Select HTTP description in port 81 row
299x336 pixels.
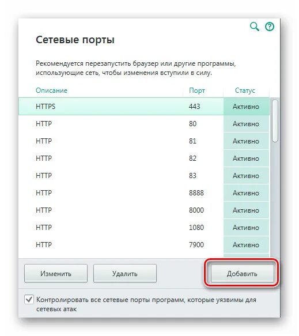click(44, 141)
